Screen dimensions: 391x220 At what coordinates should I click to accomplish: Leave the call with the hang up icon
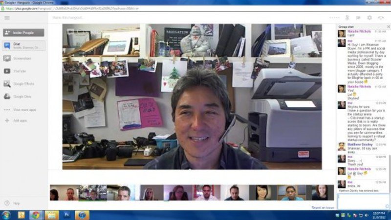381,18
